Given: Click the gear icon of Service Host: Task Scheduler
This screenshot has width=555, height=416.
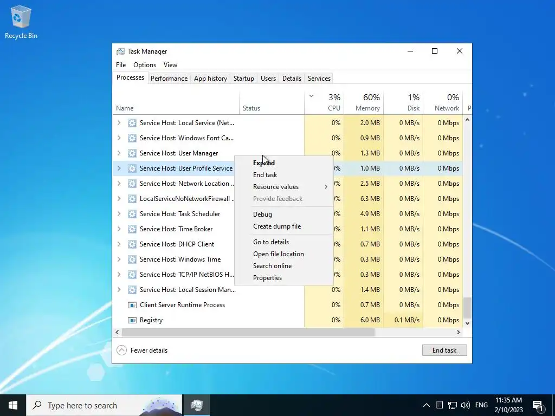Looking at the screenshot, I should [x=132, y=214].
